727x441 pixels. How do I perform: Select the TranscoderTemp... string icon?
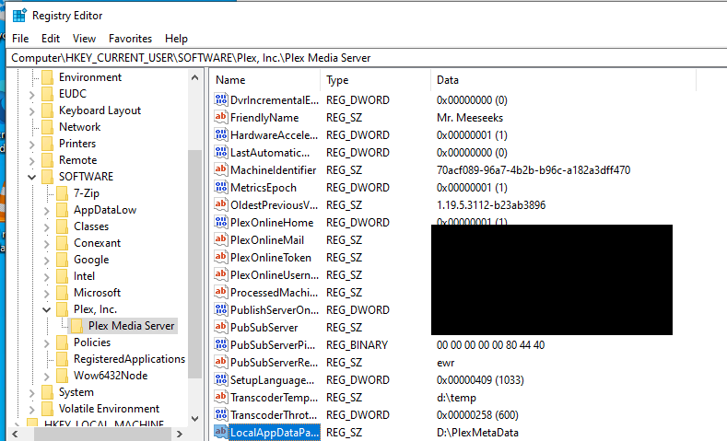221,397
